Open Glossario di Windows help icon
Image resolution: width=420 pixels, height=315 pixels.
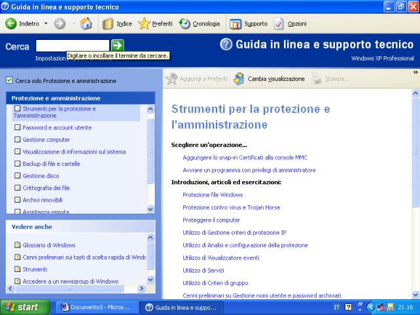[x=18, y=245]
